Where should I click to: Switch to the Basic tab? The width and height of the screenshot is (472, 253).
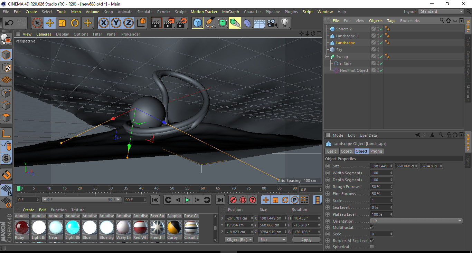tap(332, 151)
